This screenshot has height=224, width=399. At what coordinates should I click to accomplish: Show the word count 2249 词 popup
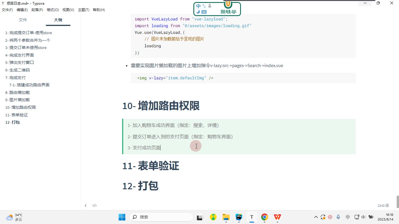pyautogui.click(x=383, y=206)
